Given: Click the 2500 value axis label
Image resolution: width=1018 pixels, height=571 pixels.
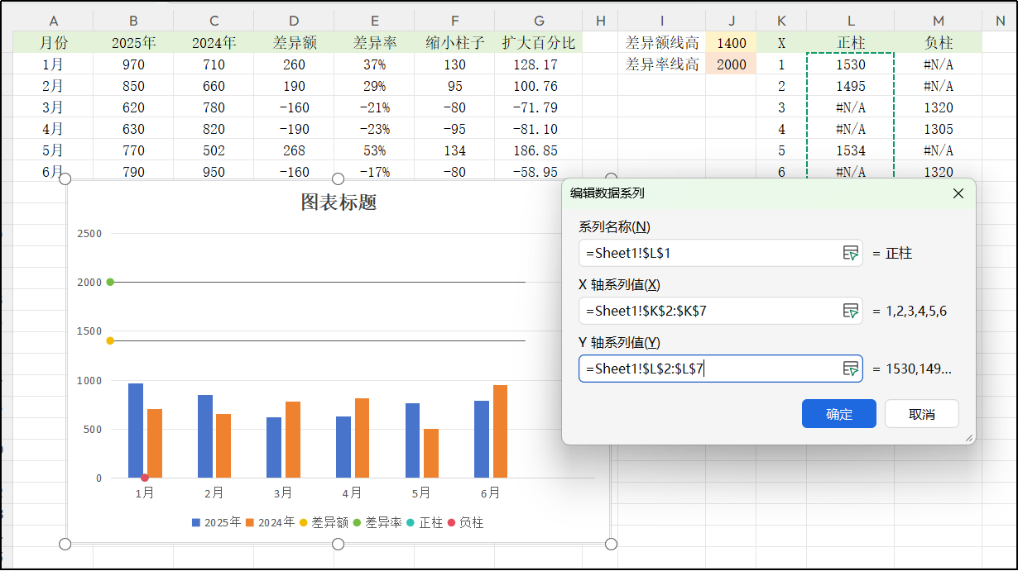Looking at the screenshot, I should (x=89, y=234).
